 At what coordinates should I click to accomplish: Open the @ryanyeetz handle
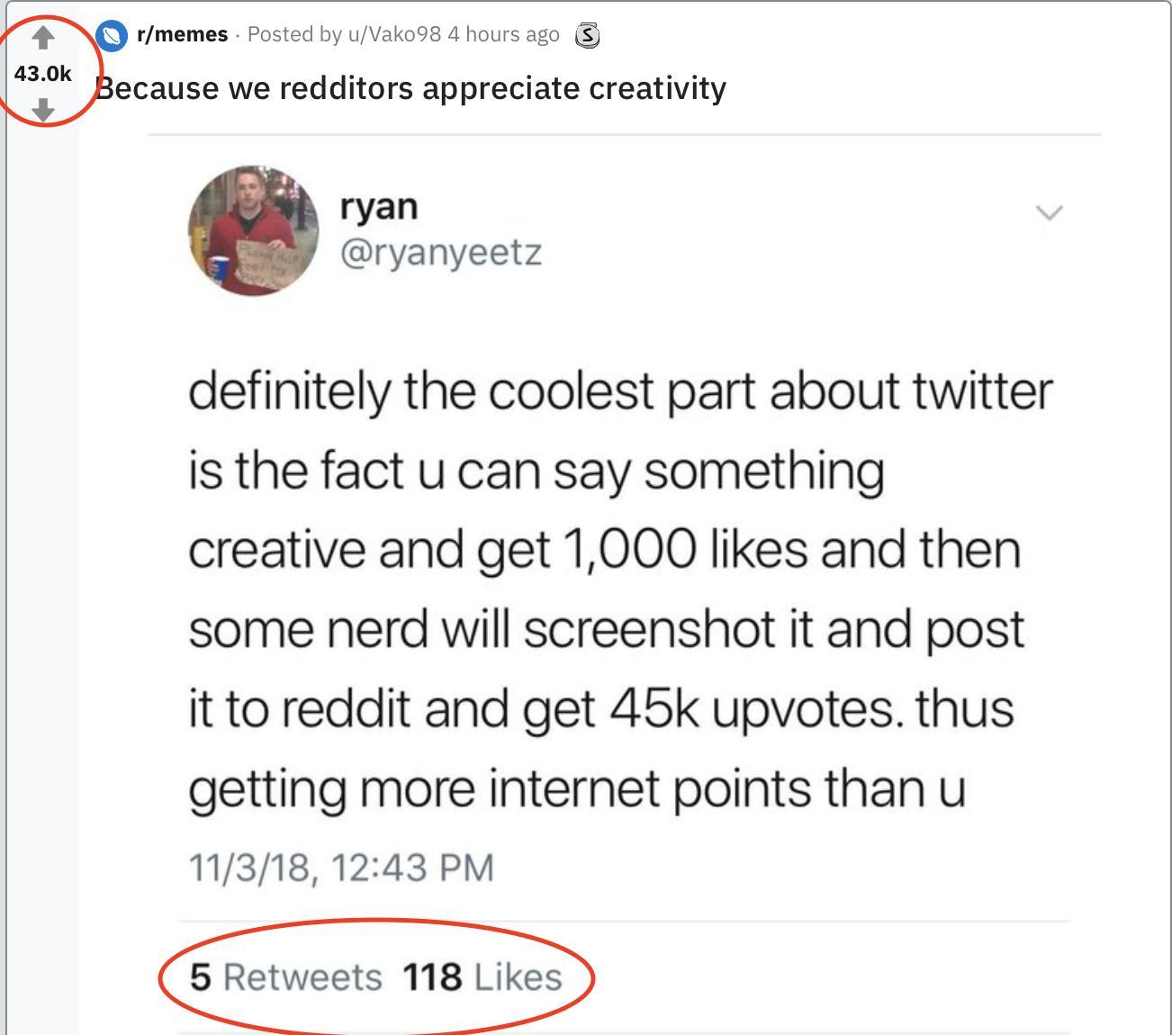point(441,252)
